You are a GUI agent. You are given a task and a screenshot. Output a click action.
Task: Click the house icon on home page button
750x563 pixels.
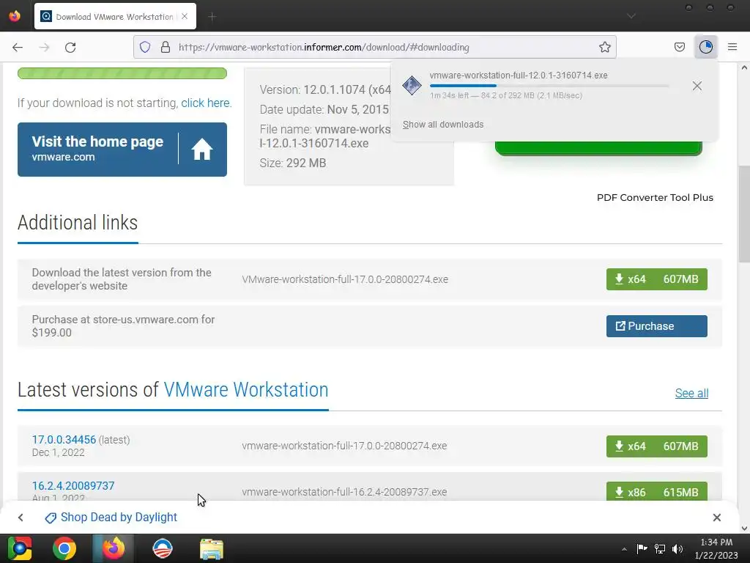click(x=202, y=150)
